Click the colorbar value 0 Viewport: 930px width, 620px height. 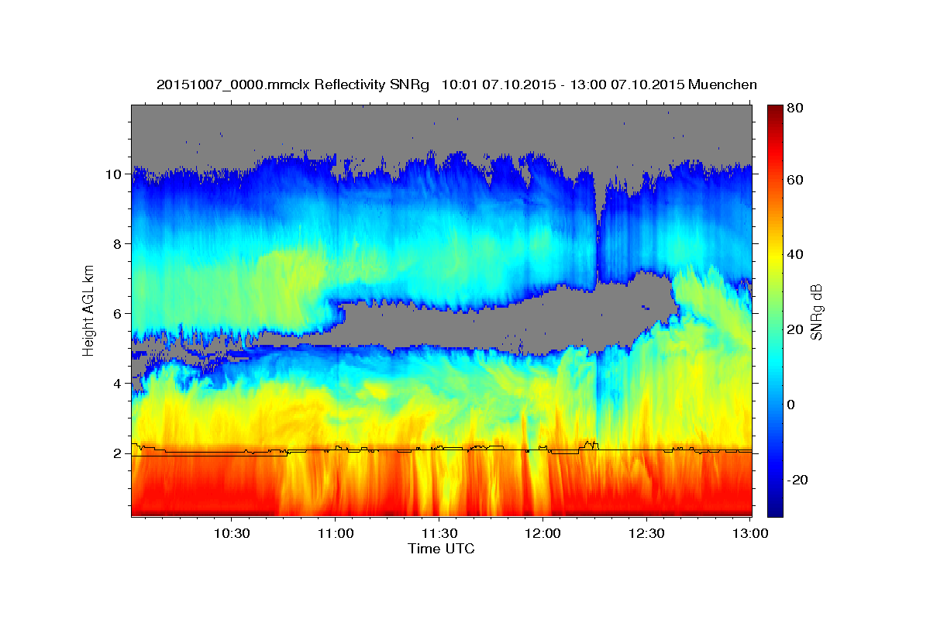click(793, 405)
